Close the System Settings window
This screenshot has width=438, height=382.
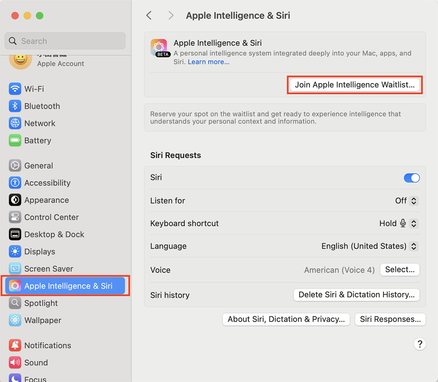(x=15, y=16)
